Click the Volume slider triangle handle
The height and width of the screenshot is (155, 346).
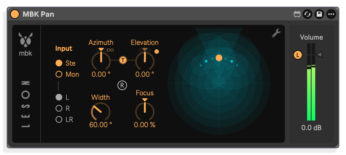319,54
